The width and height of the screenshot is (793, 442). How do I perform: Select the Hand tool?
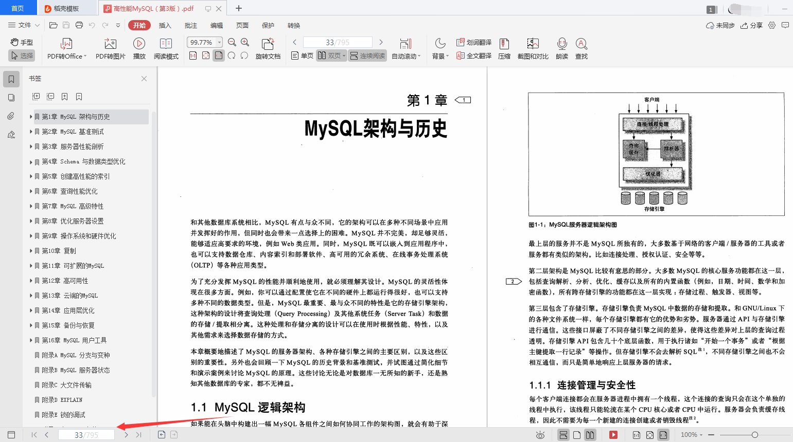[22, 42]
